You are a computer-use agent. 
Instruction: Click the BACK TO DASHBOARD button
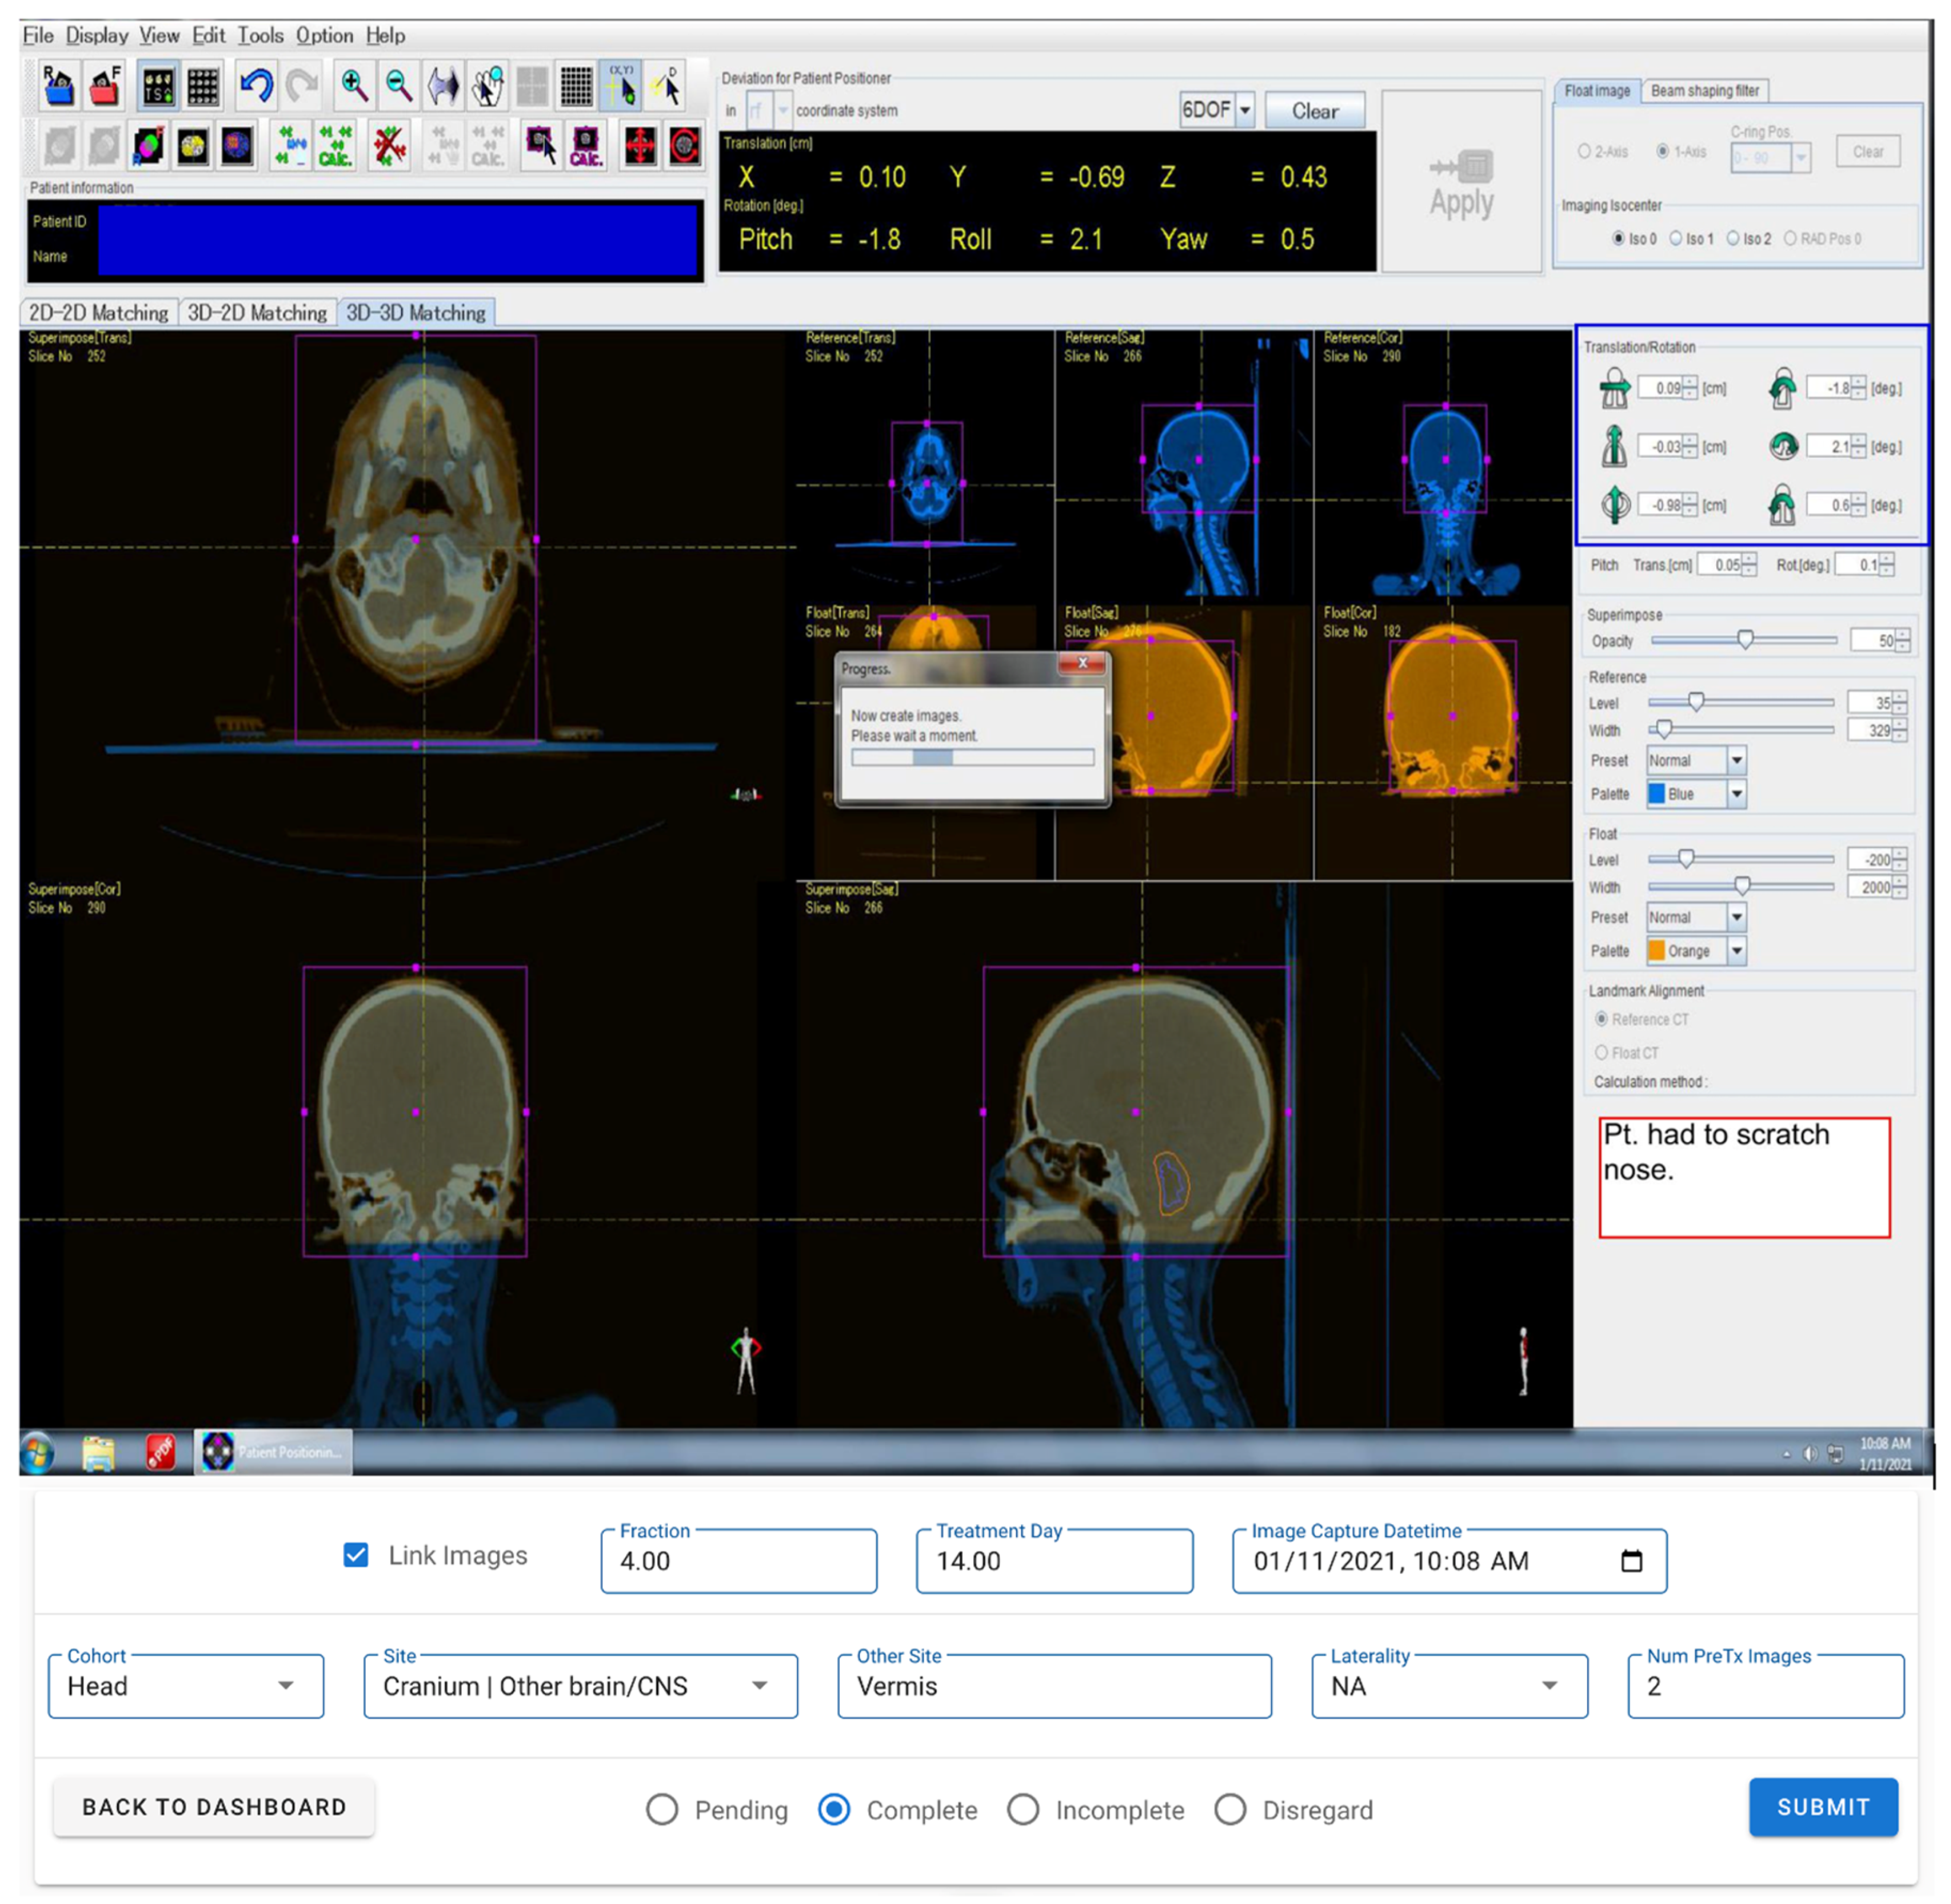214,1807
